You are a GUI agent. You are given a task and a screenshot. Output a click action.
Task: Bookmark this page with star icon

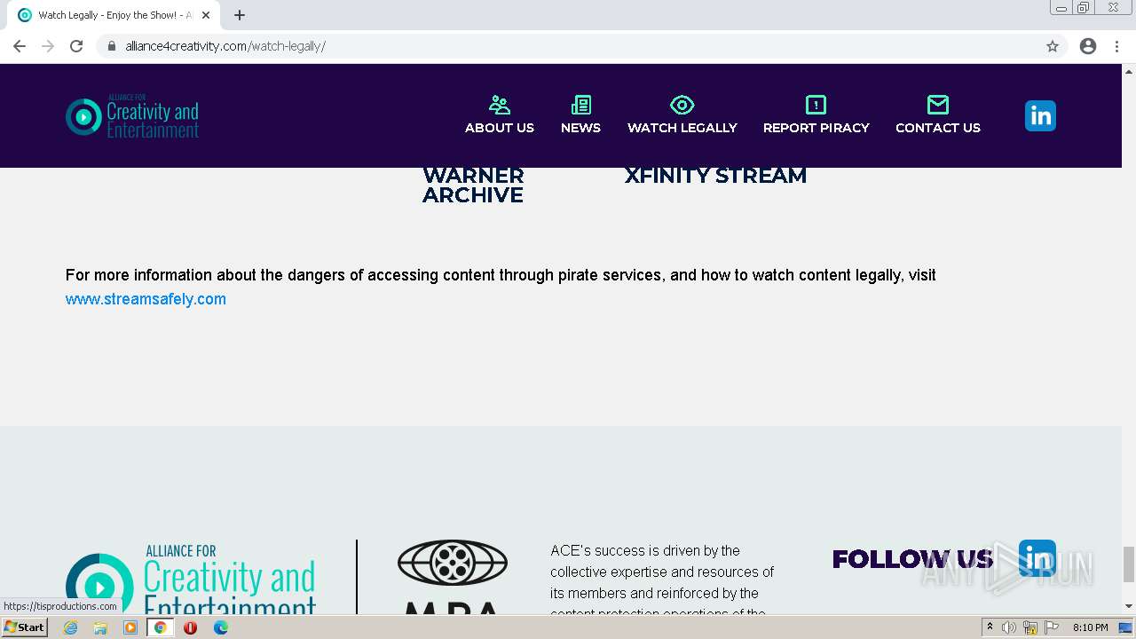(1053, 46)
